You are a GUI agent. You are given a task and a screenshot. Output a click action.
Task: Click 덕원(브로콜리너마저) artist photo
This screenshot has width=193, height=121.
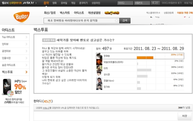tap(99, 62)
